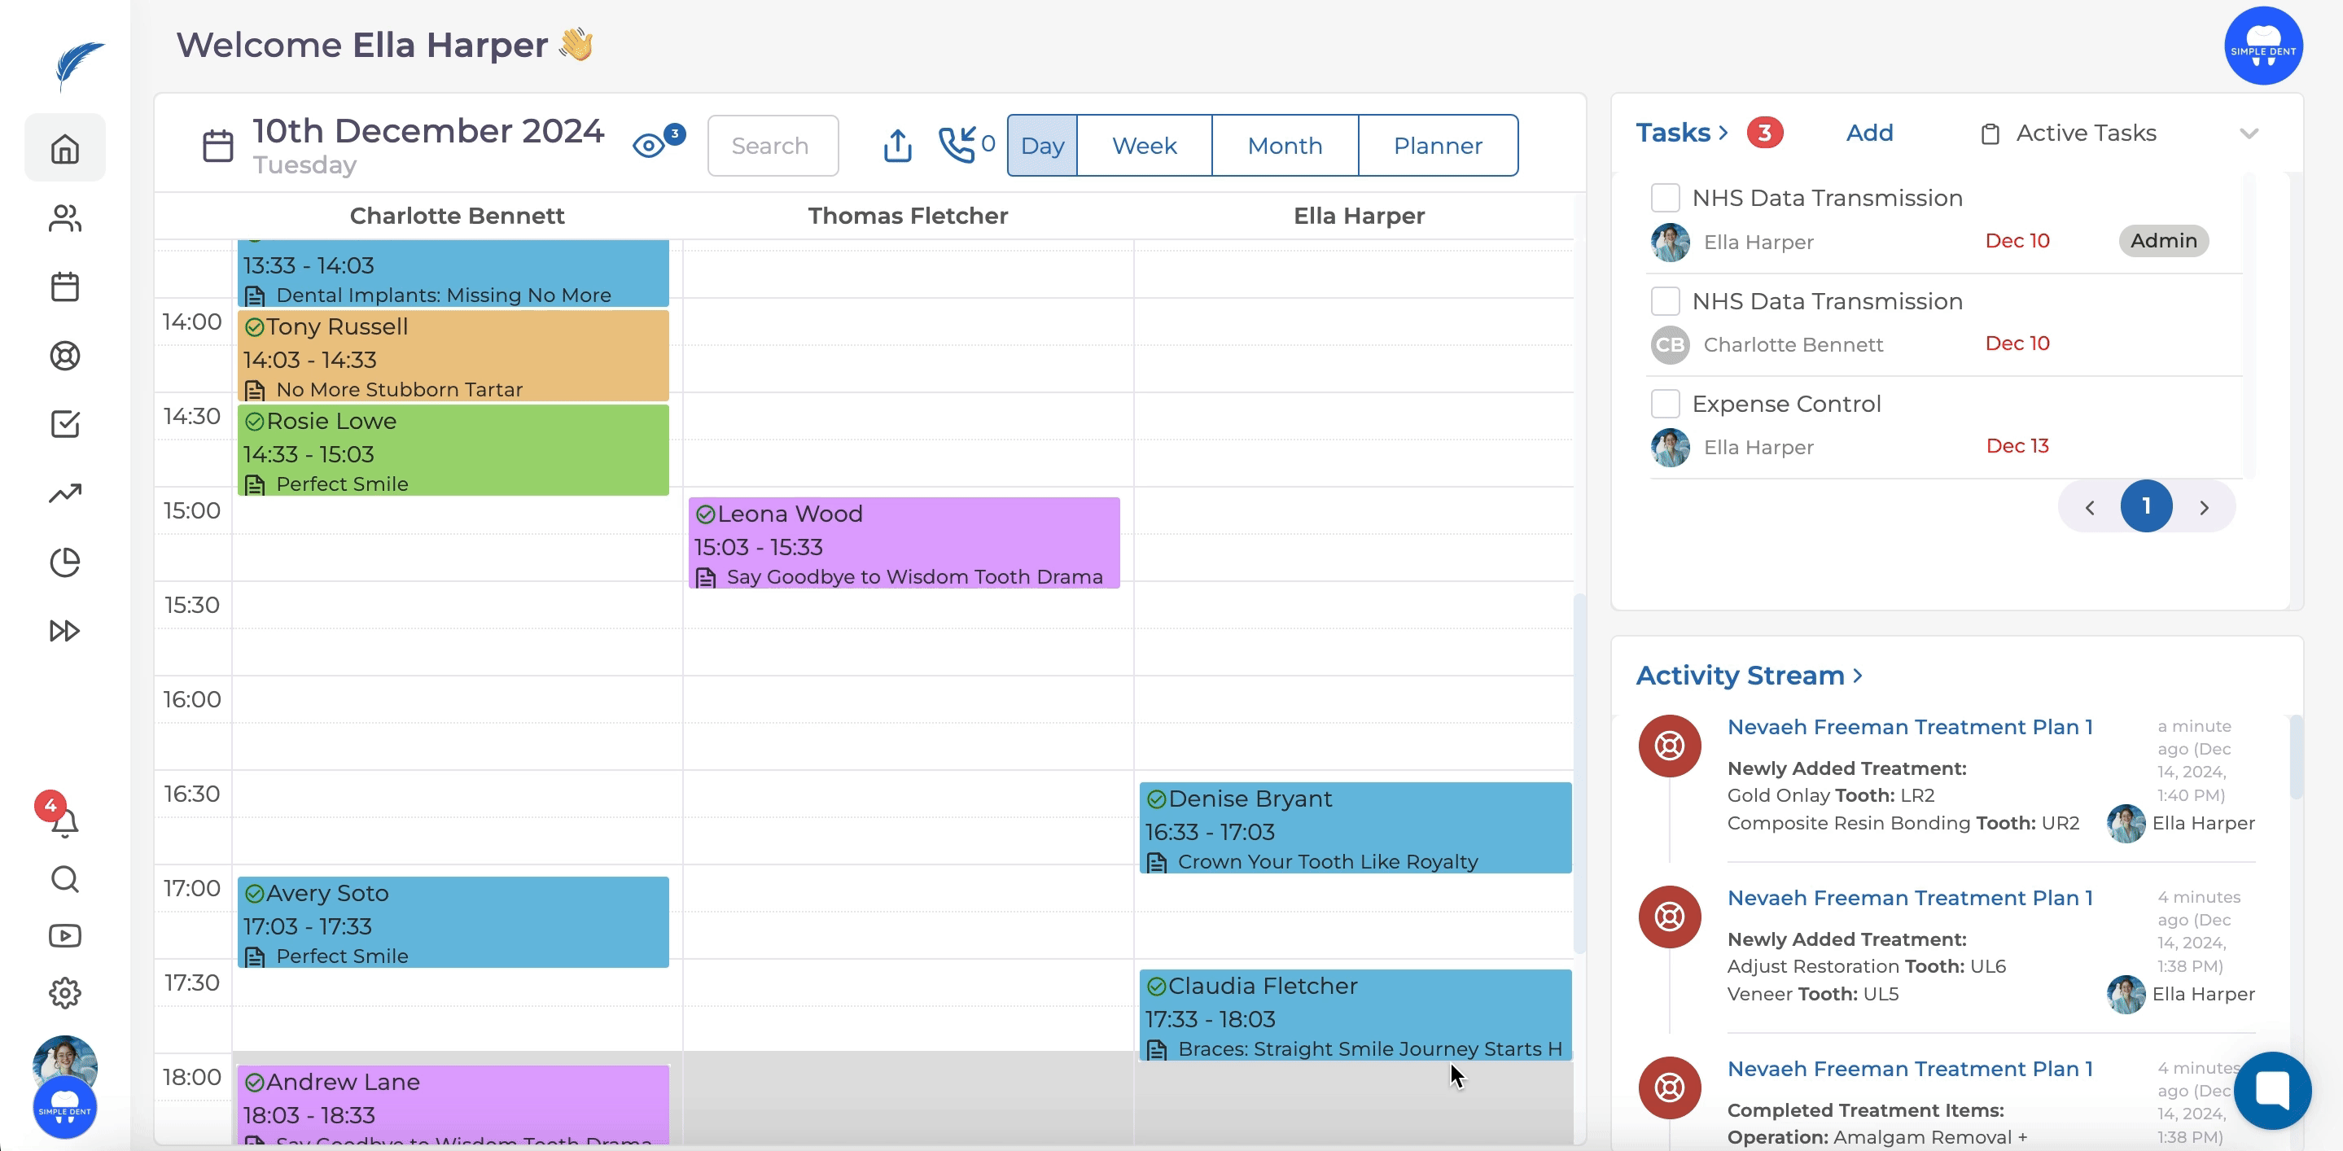This screenshot has height=1151, width=2343.
Task: Click the incoming calls phone icon
Action: point(957,146)
